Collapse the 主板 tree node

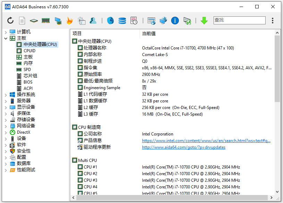coord(6,38)
